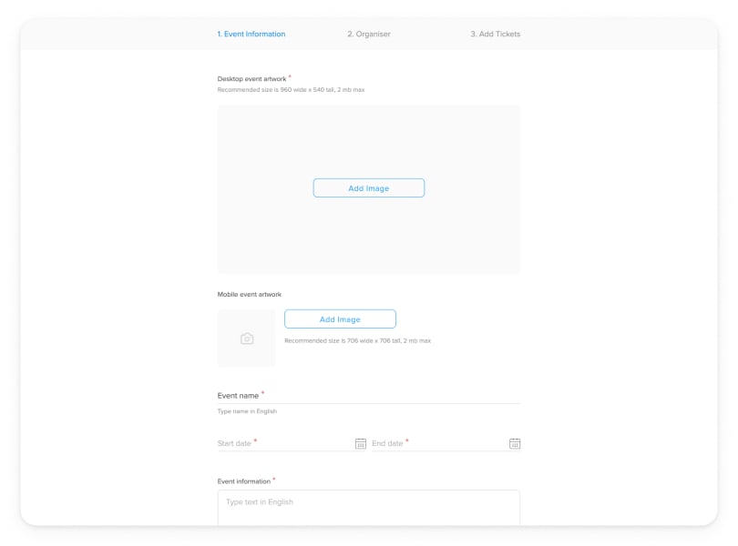Viewport: 738px width, 546px height.
Task: Go to the Organiser step tab
Action: click(x=368, y=35)
